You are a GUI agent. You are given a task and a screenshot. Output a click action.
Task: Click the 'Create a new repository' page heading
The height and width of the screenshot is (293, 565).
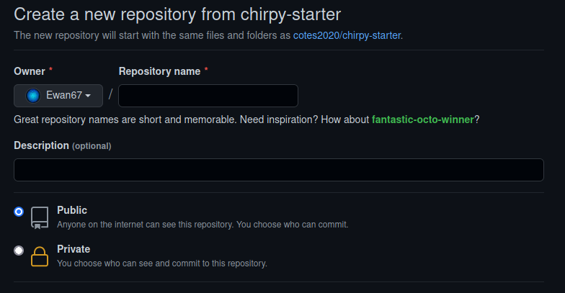point(177,14)
